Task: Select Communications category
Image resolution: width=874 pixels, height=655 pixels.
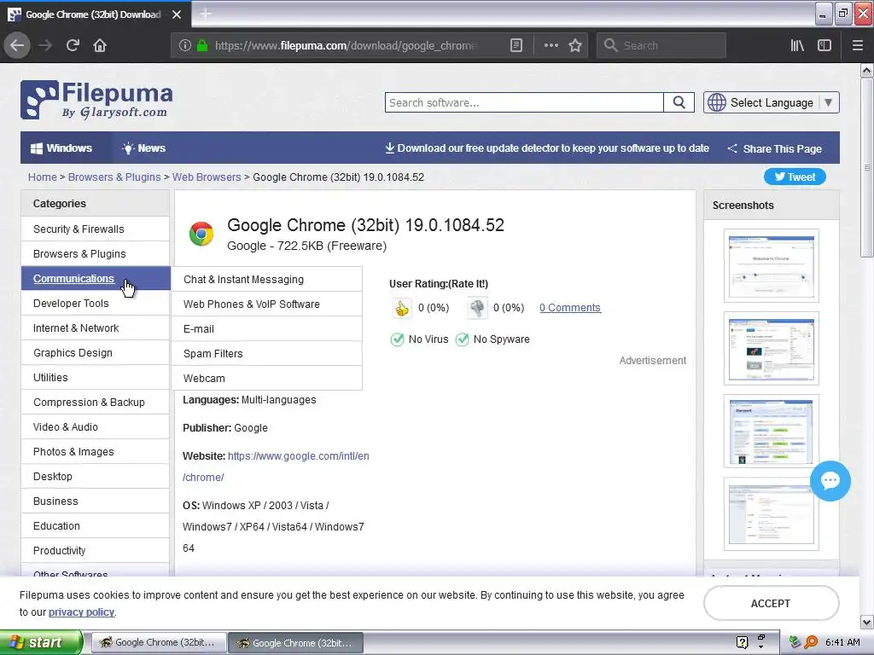Action: coord(96,279)
